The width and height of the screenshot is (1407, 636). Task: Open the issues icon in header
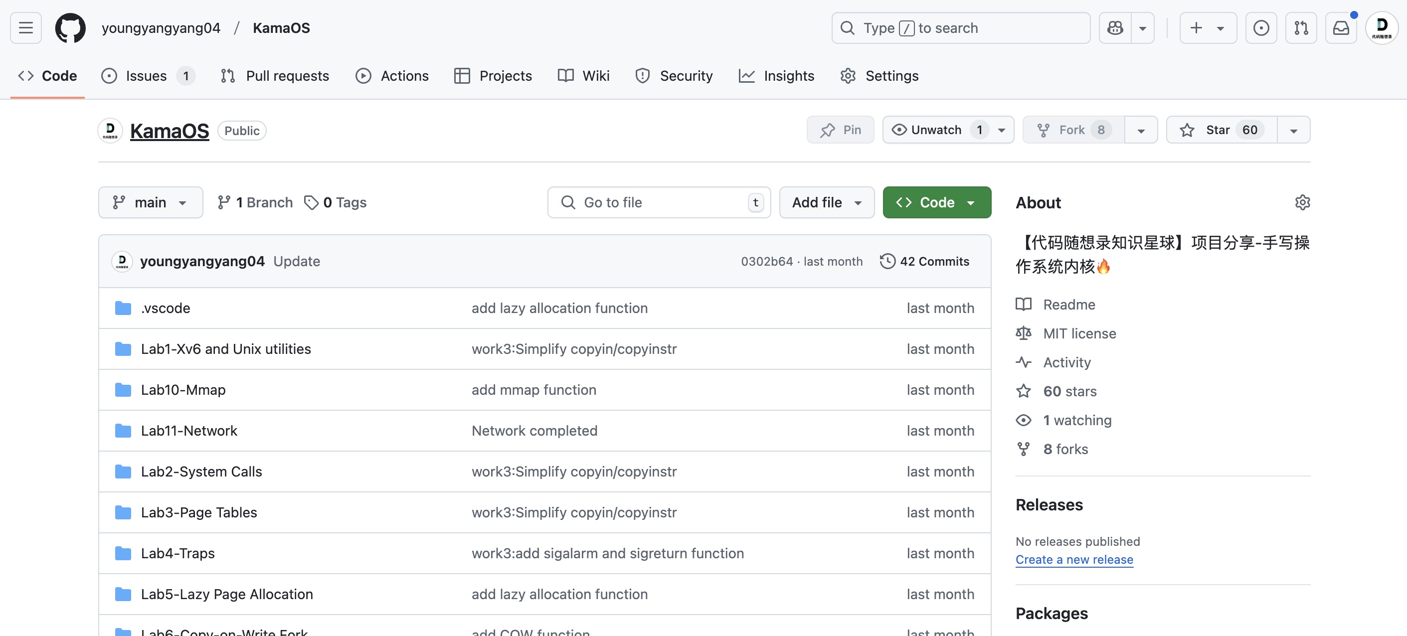(x=1260, y=28)
